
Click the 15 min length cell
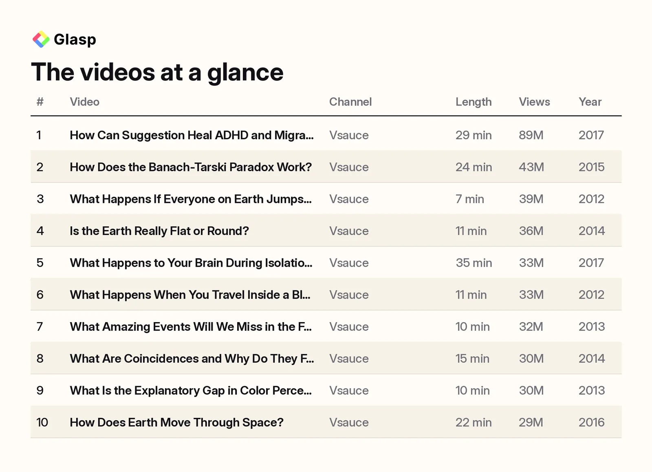tap(472, 359)
